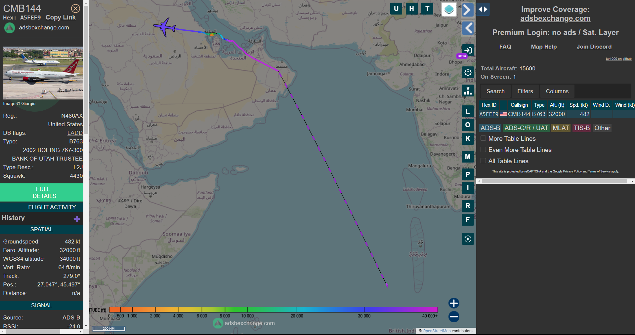Open the OpenStreetMap contributors link

(436, 331)
